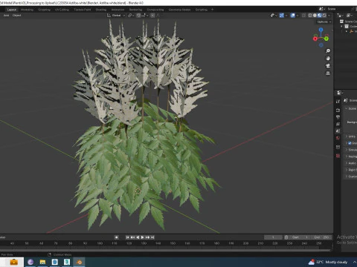Toggle viewport overlays display
Screen dimensions: 357x267
[293, 16]
